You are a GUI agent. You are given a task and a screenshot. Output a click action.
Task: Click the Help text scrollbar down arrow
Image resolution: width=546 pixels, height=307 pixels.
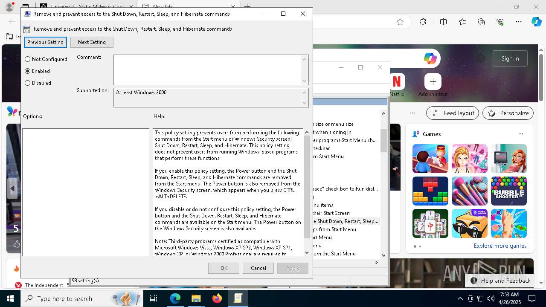point(307,252)
